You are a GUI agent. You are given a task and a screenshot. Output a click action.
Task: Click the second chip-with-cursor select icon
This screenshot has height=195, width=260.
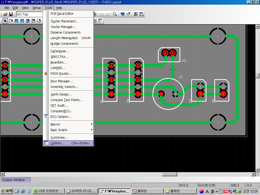[33, 21]
